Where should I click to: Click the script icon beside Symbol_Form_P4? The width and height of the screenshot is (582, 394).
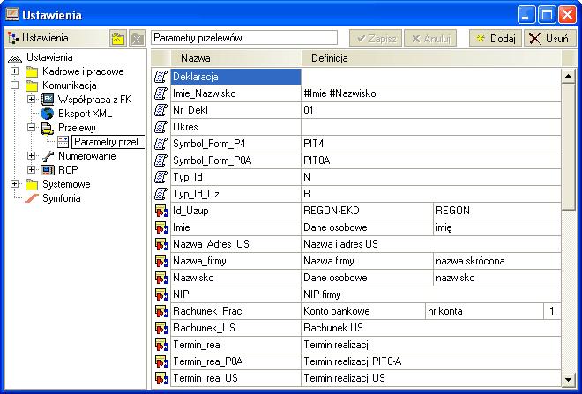pos(160,144)
